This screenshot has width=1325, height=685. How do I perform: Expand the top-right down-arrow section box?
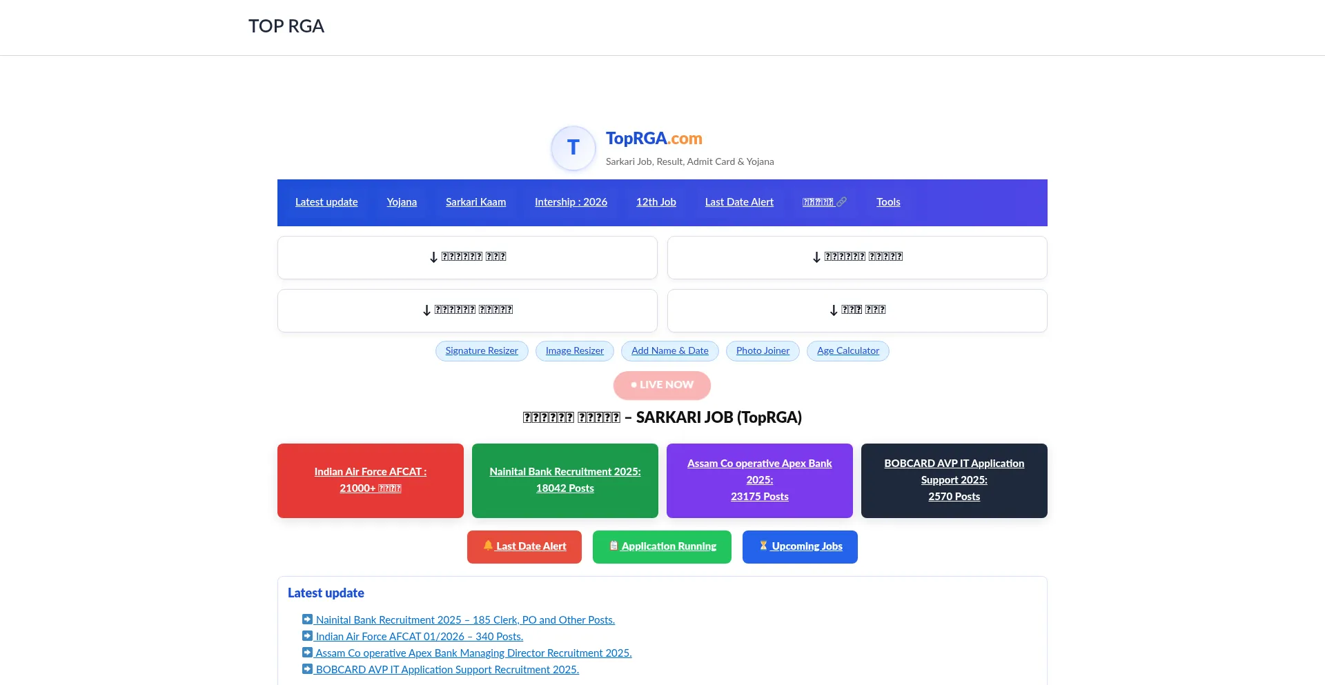click(x=856, y=257)
